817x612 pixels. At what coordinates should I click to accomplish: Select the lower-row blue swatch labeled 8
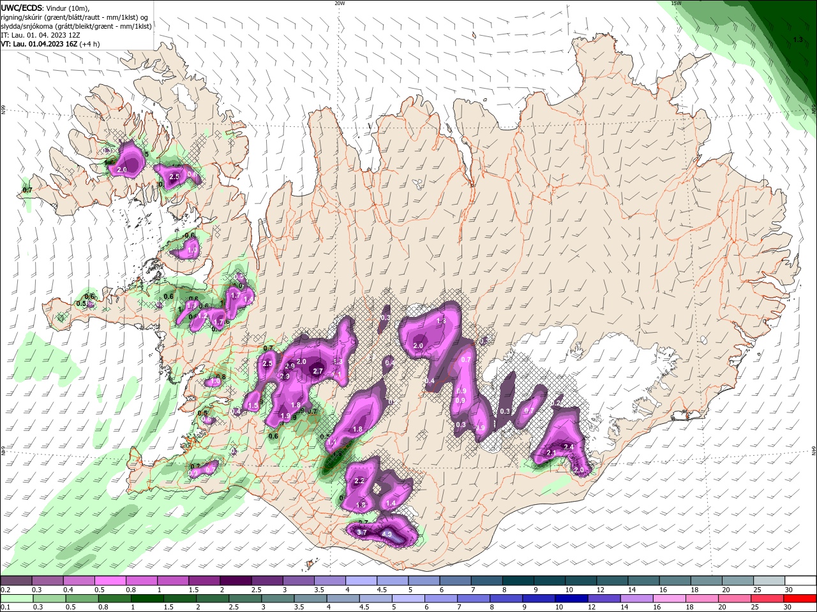point(505,599)
